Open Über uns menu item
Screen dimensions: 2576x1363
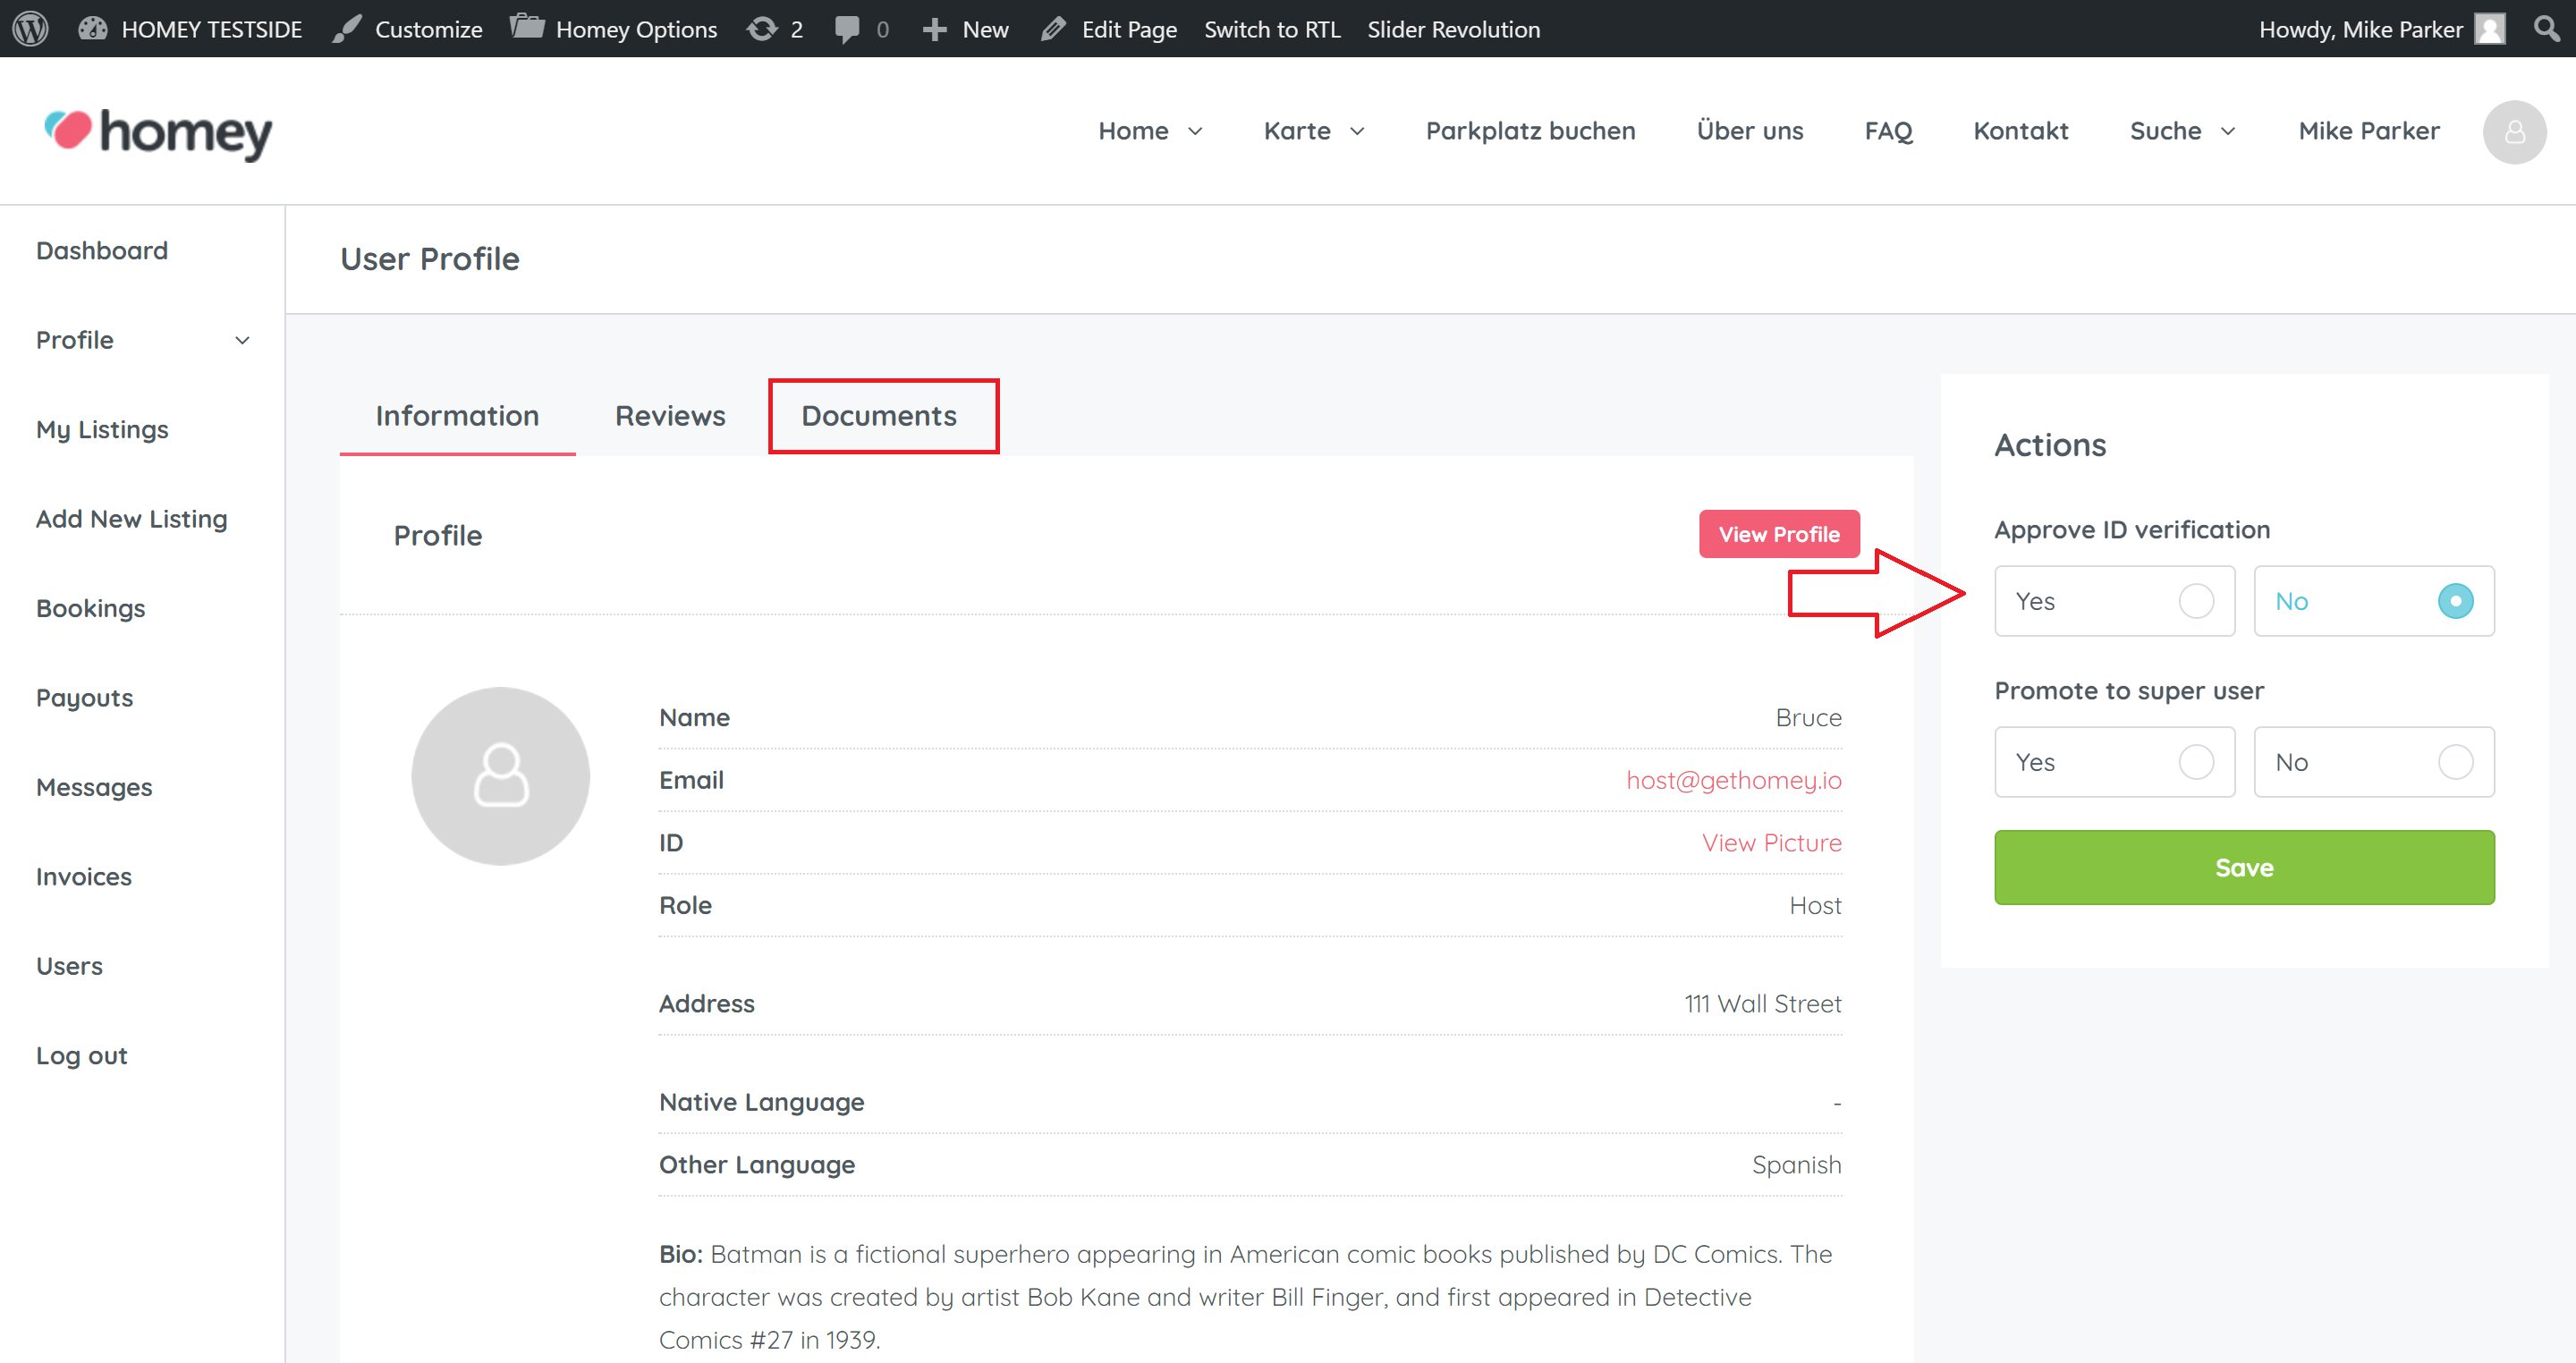pos(1749,131)
